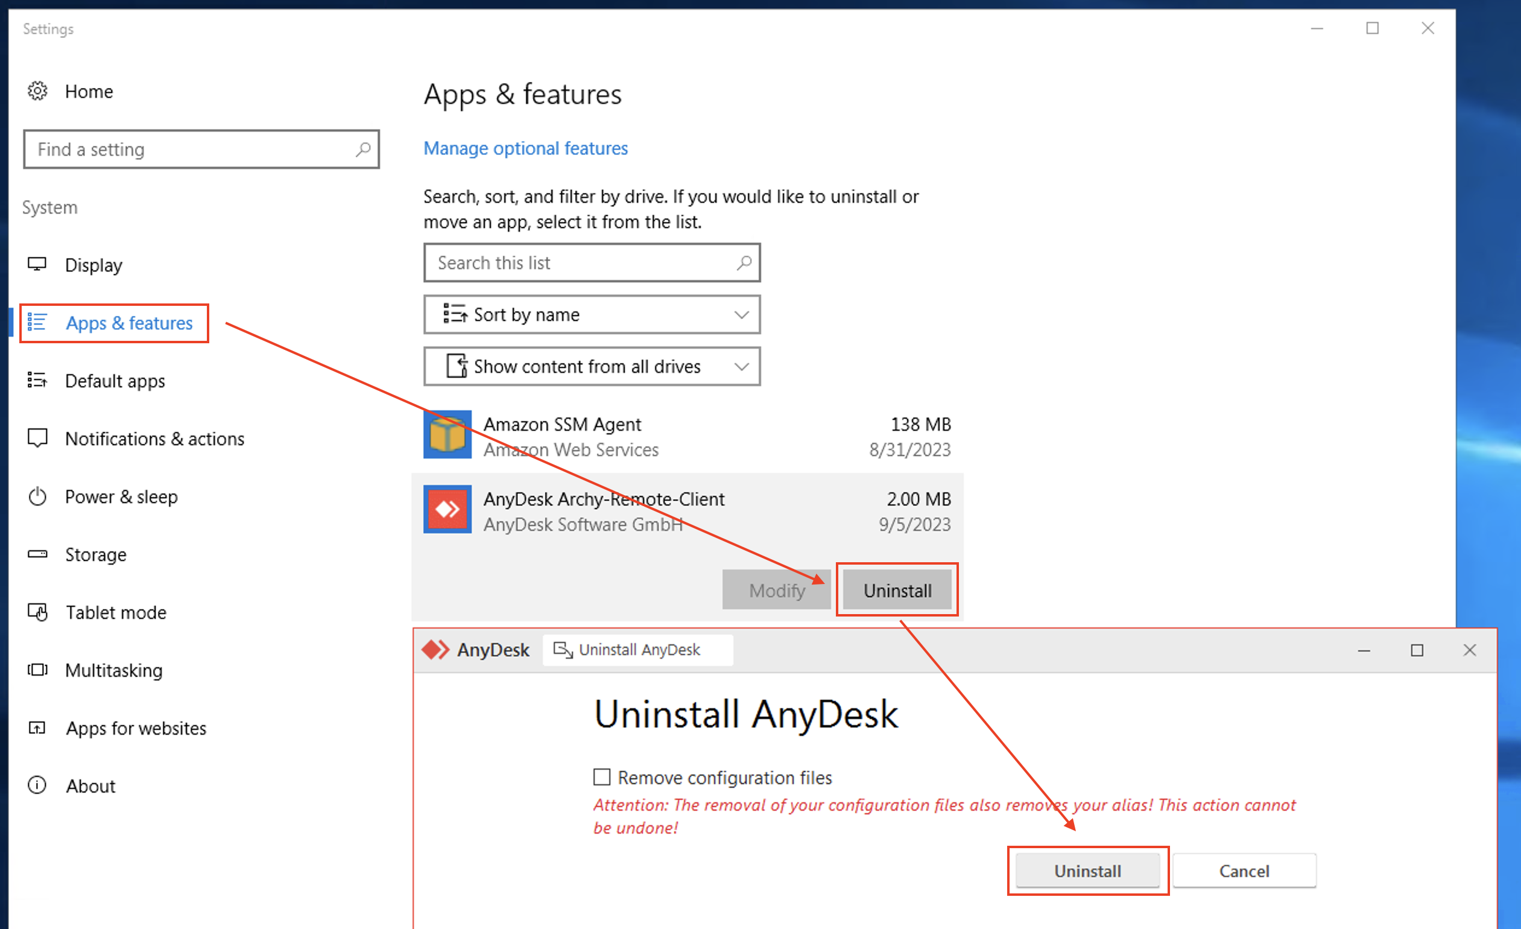This screenshot has height=929, width=1521.
Task: Click the icon on Uninstall AnyDesk tab
Action: click(x=562, y=649)
